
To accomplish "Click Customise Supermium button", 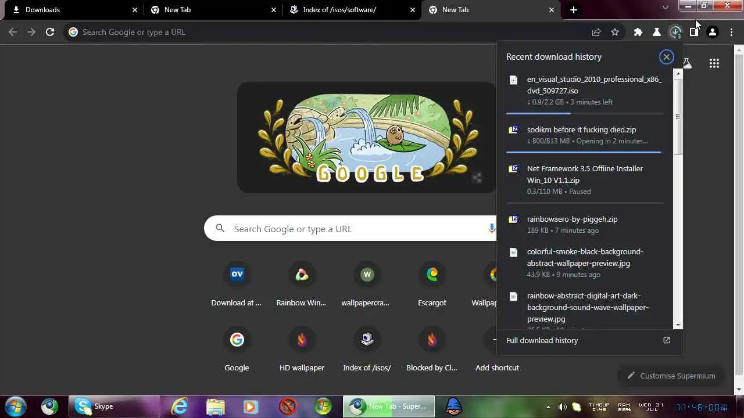I will 671,376.
